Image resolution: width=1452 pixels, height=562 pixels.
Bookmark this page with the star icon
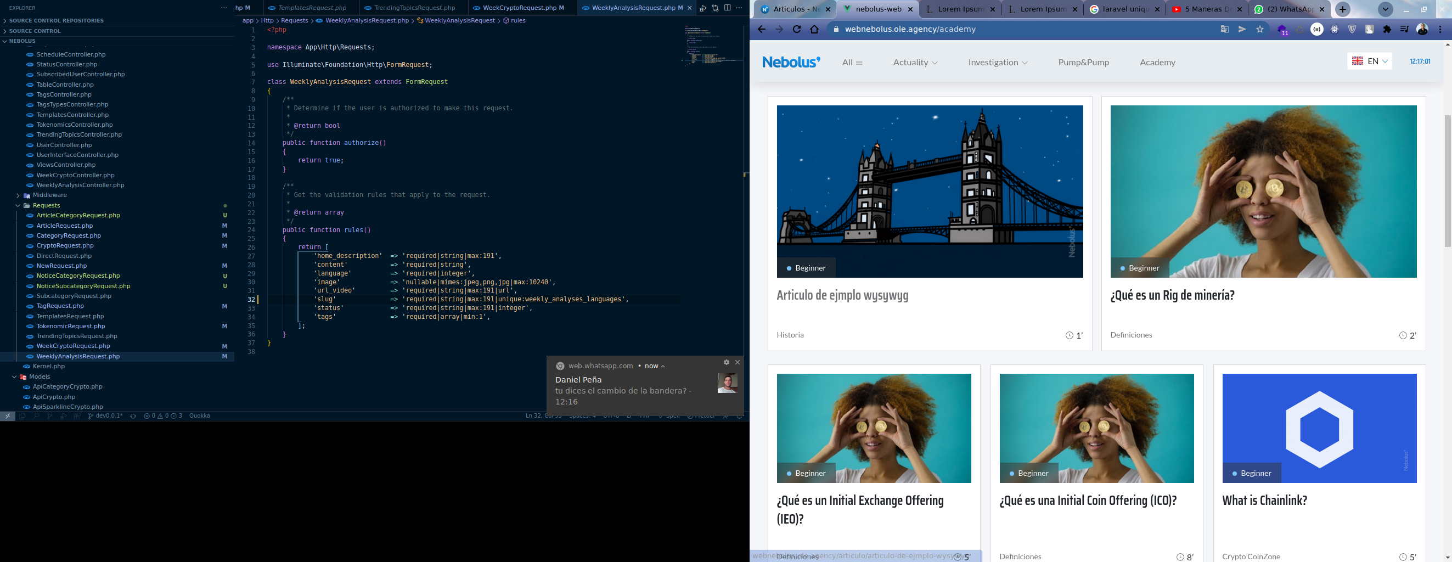coord(1260,29)
